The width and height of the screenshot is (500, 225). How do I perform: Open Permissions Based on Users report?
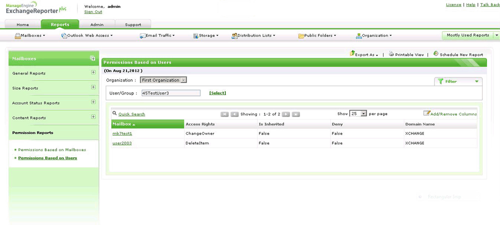coord(47,158)
